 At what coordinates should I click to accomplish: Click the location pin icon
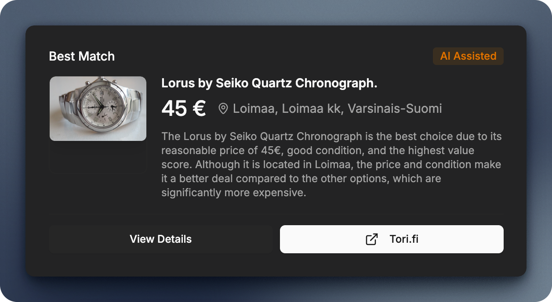coord(223,109)
